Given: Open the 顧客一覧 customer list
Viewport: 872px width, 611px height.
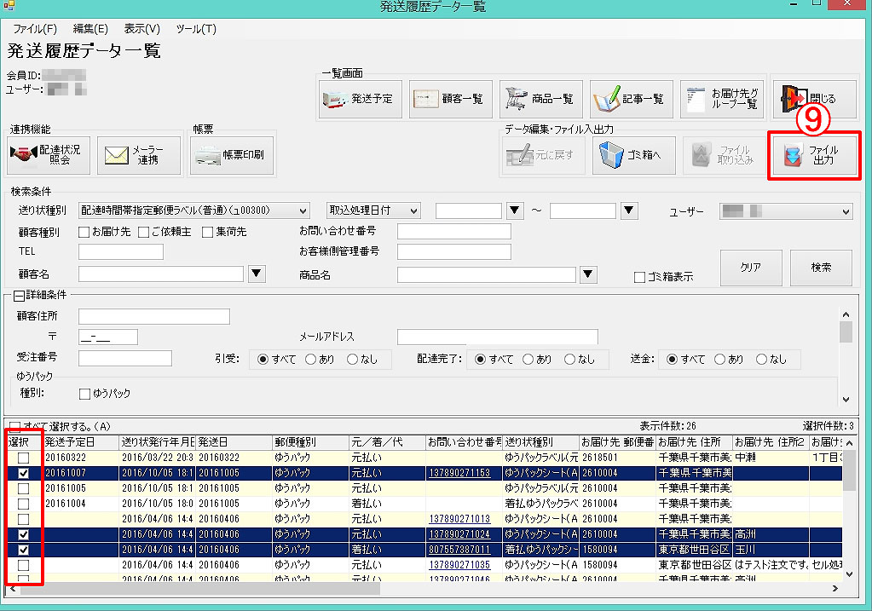Looking at the screenshot, I should click(x=449, y=100).
